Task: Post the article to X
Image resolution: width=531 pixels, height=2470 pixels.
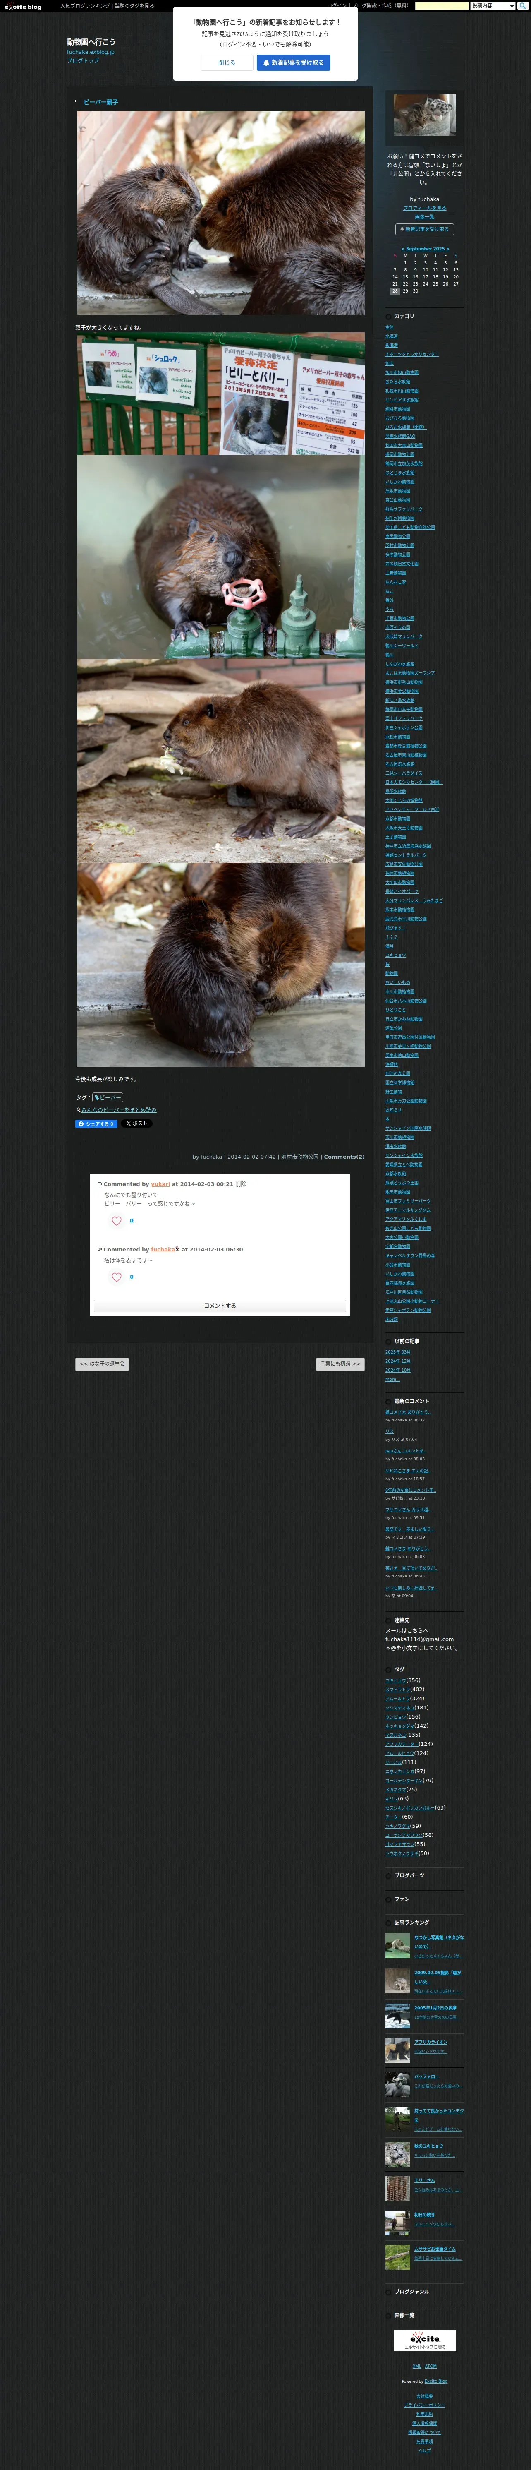Action: click(137, 1124)
